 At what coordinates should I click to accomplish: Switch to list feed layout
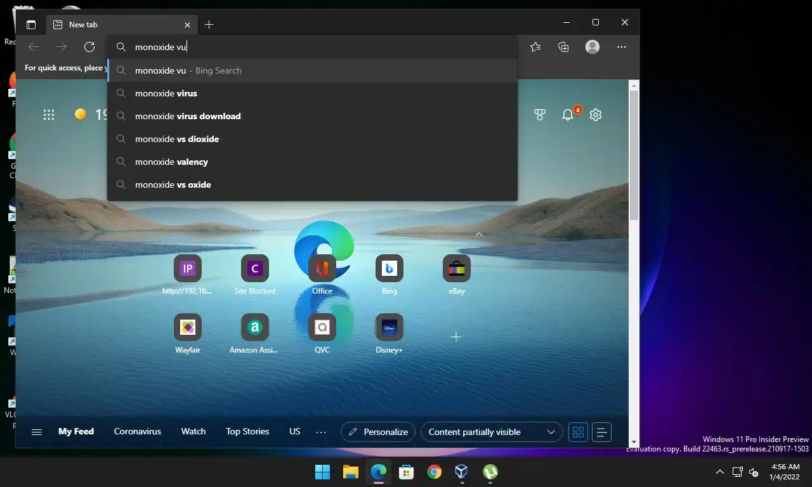(602, 432)
